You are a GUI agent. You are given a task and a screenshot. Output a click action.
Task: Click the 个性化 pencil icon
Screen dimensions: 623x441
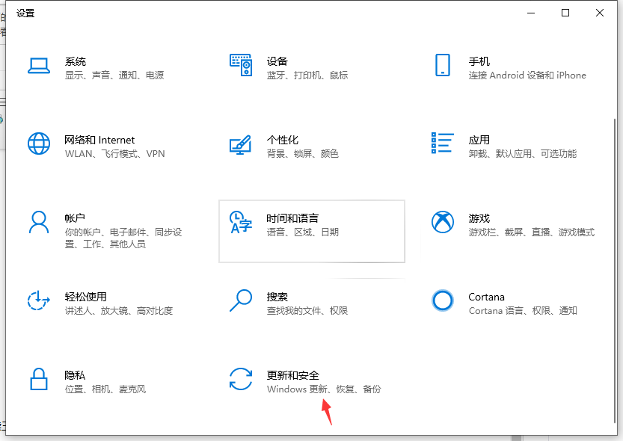point(241,144)
